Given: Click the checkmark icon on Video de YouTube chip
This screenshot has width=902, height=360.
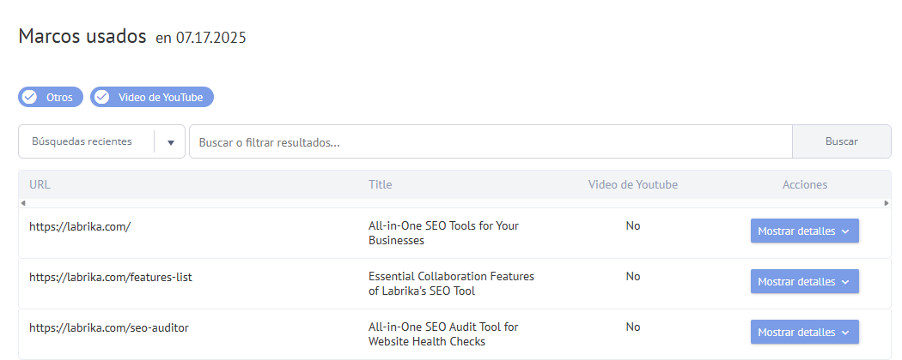Looking at the screenshot, I should pyautogui.click(x=102, y=97).
